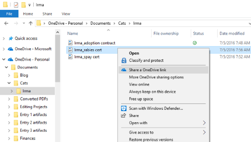Go up one folder level
Viewport: 251px width, 142px height.
(x=31, y=23)
